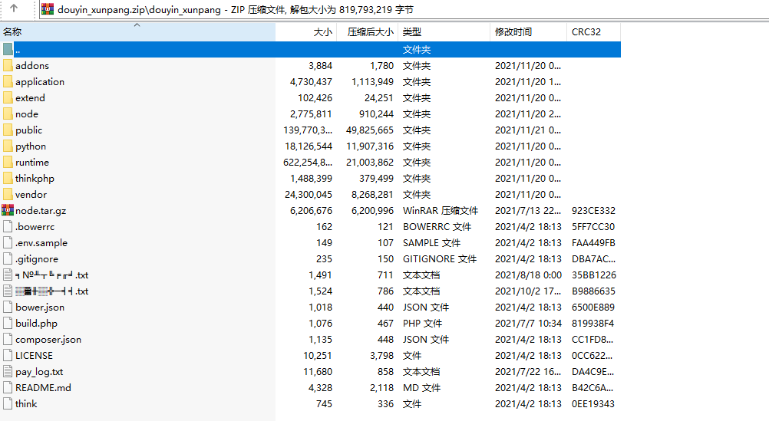769x421 pixels.
Task: Select the addons folder icon
Action: coord(8,66)
